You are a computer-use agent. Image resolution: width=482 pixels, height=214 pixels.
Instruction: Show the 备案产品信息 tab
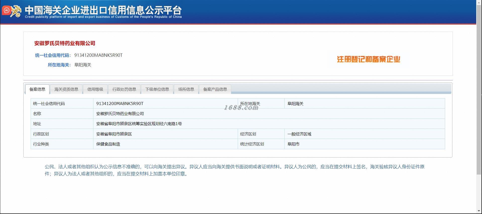pyautogui.click(x=215, y=89)
